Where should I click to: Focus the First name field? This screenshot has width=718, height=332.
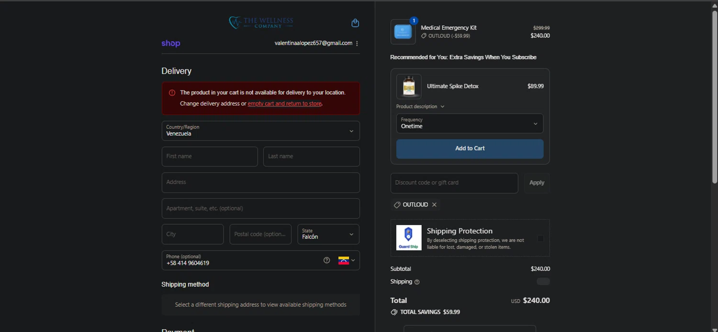210,157
